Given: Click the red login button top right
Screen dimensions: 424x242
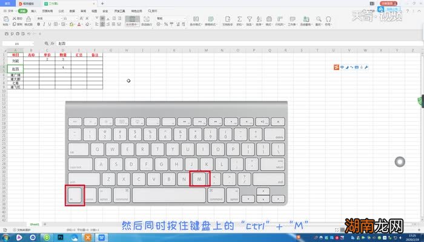Looking at the screenshot, I should [388, 4].
